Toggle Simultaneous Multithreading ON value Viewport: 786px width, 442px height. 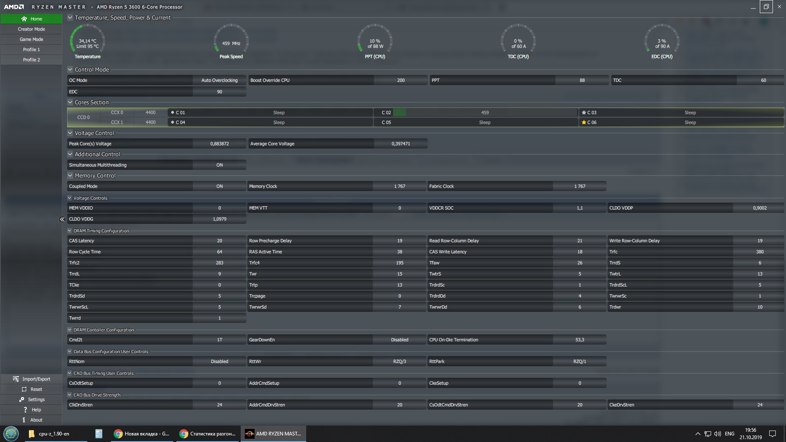point(219,165)
